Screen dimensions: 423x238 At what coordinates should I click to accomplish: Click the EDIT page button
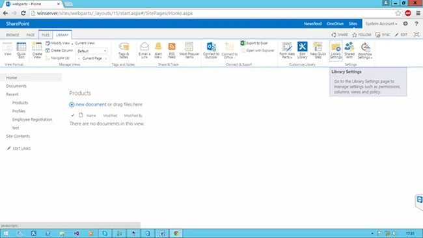click(x=401, y=34)
